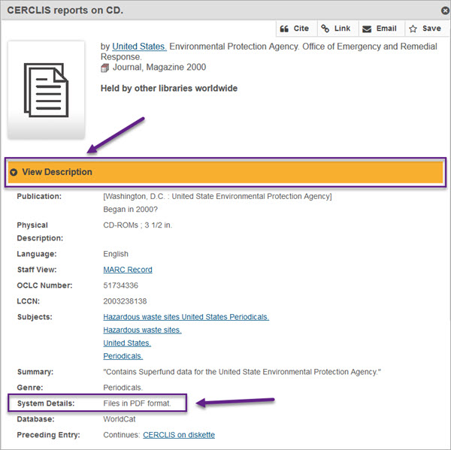The width and height of the screenshot is (451, 450).
Task: Close the CERCLIS reports on CD panel
Action: click(x=445, y=11)
